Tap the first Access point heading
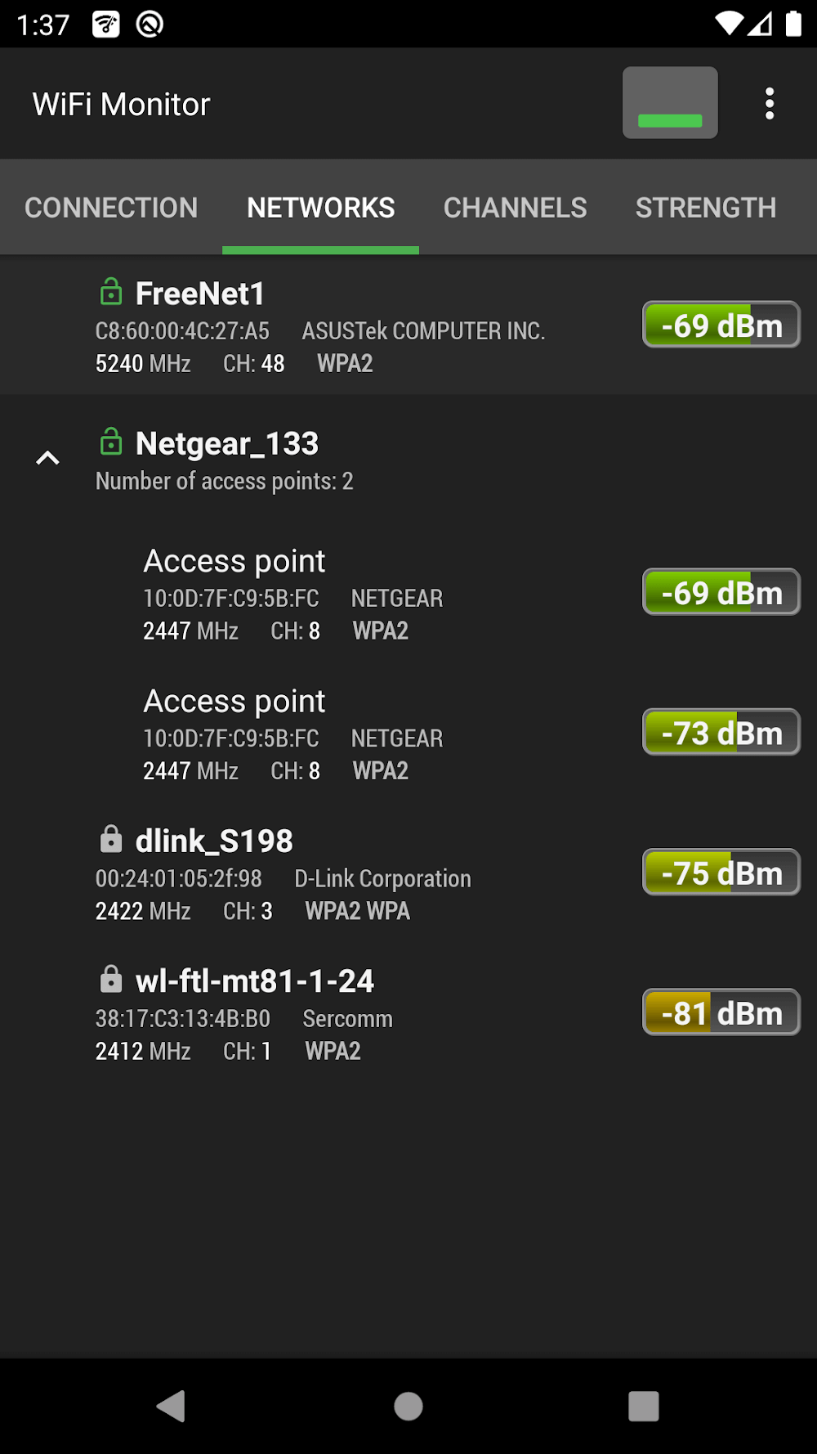 click(234, 561)
